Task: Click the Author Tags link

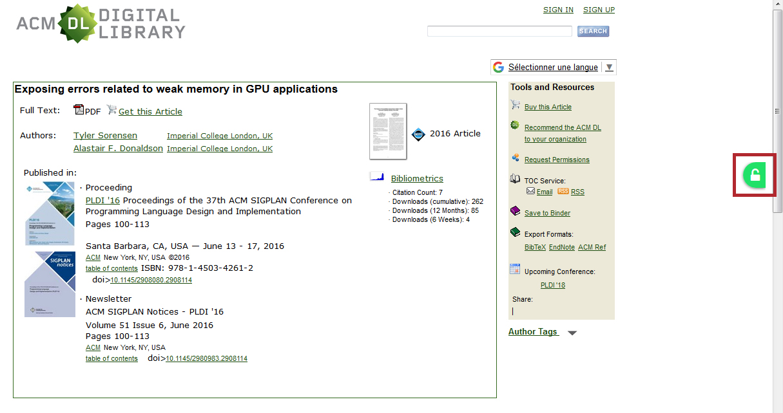Action: click(533, 332)
